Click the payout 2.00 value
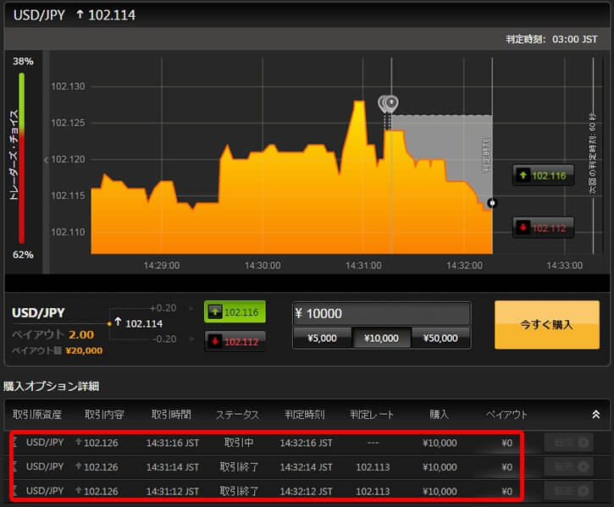This screenshot has width=614, height=507. pyautogui.click(x=81, y=334)
